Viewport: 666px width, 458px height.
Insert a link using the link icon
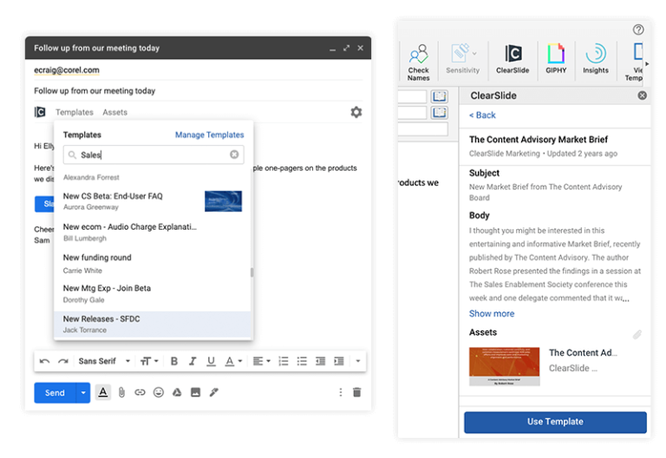(140, 393)
